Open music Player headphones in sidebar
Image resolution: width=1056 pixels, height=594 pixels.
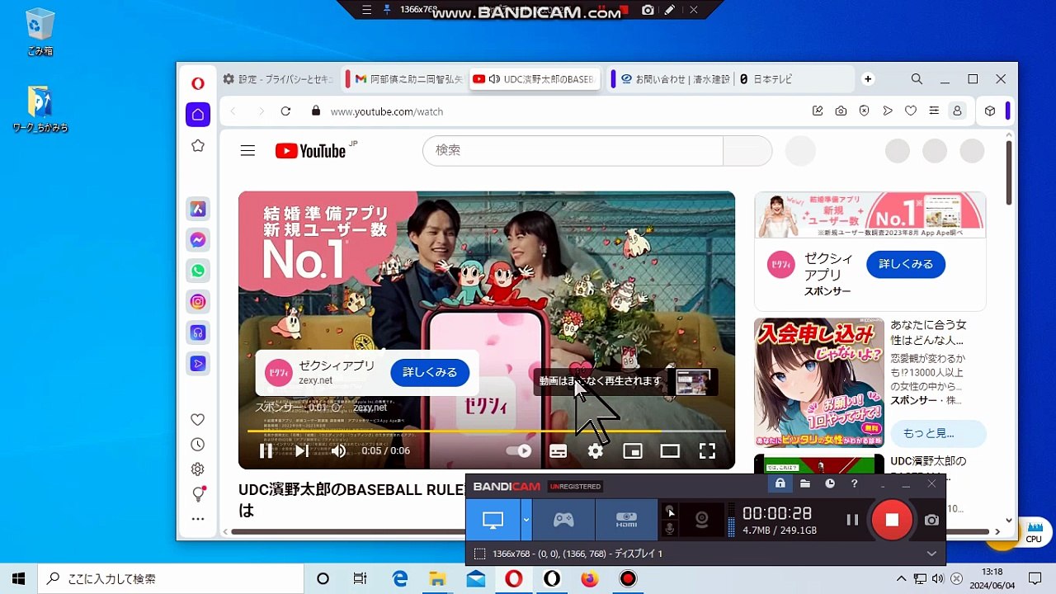tap(198, 332)
